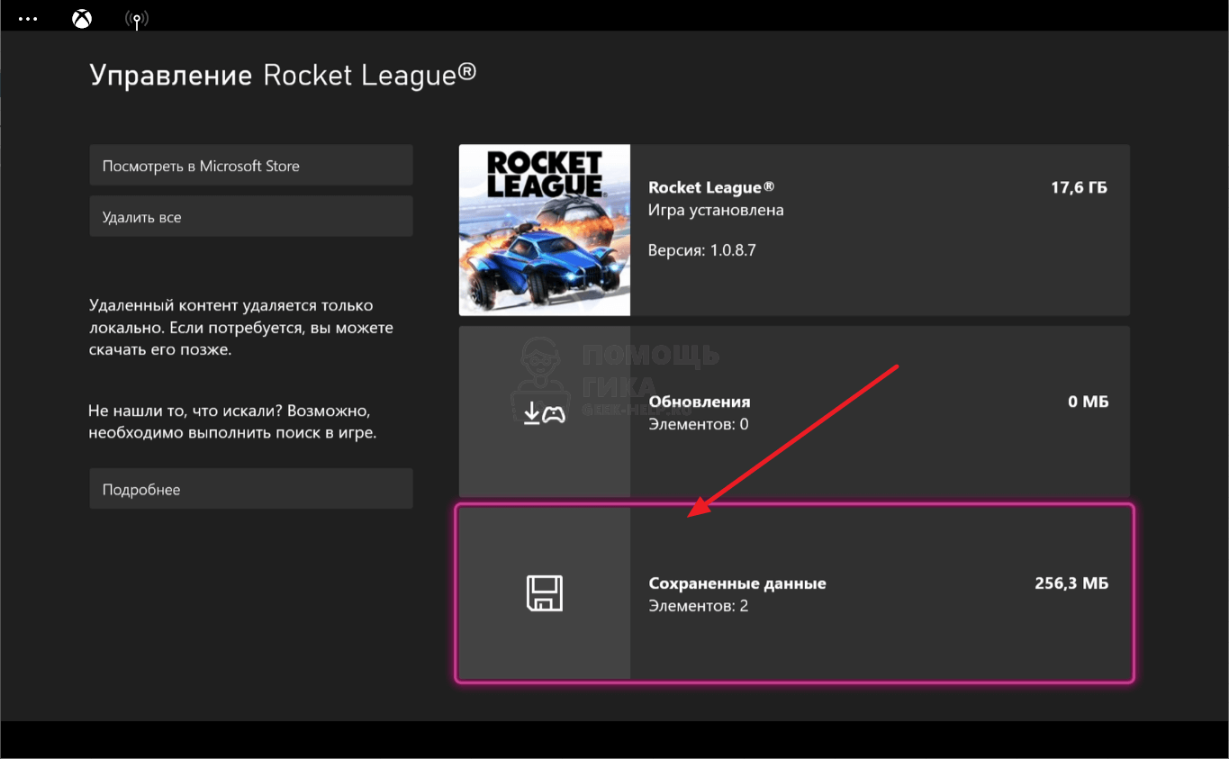The image size is (1229, 759).
Task: Choose the Удалить все button
Action: (251, 217)
